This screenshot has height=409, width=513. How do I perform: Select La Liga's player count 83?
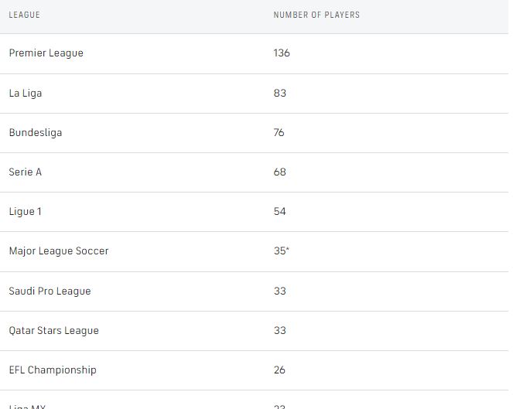[x=280, y=93]
